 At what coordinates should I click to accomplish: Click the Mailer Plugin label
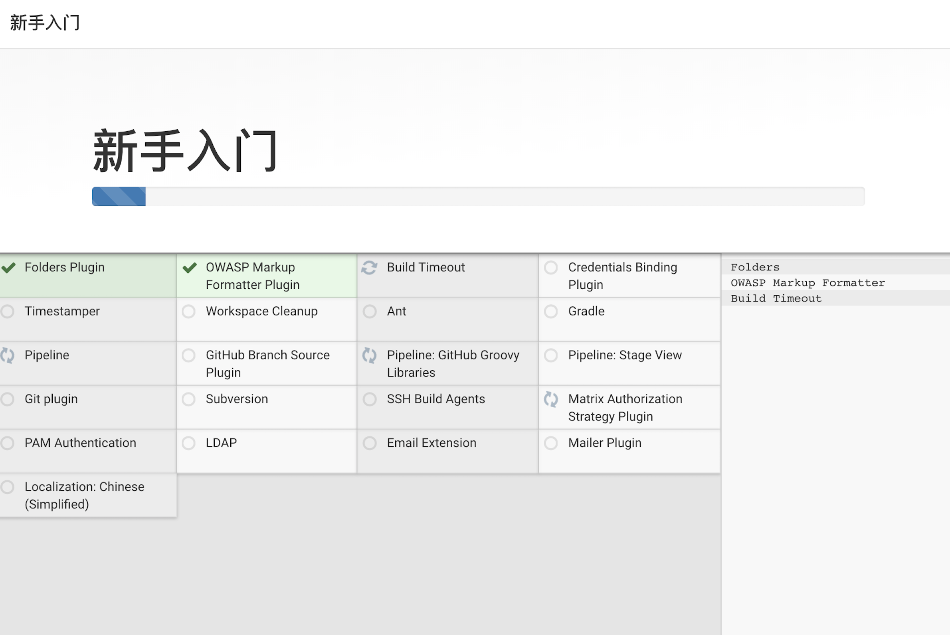[605, 443]
